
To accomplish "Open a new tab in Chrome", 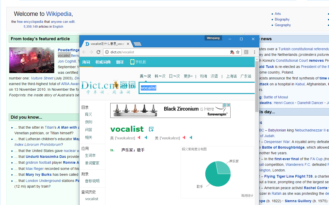I will click(138, 44).
